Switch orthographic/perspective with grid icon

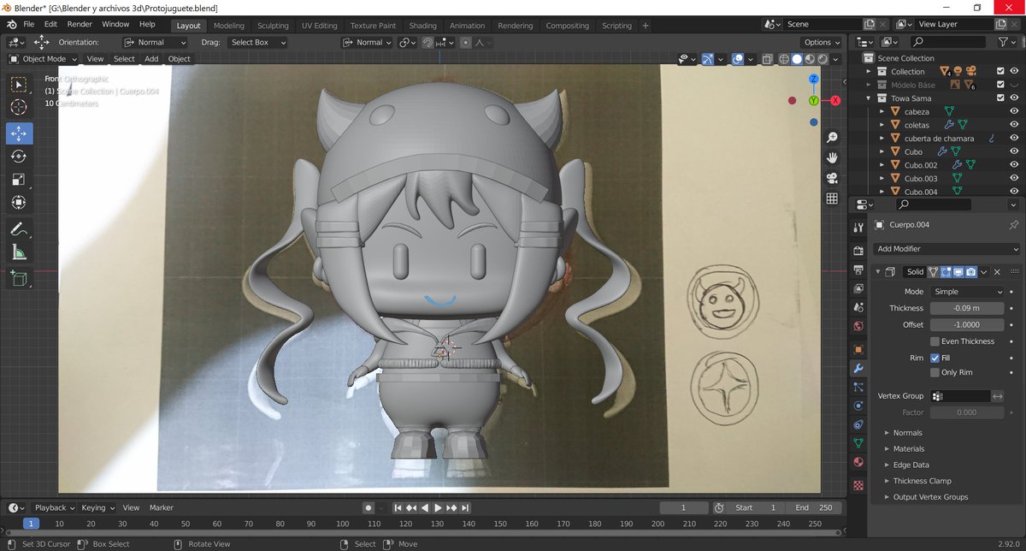click(831, 198)
